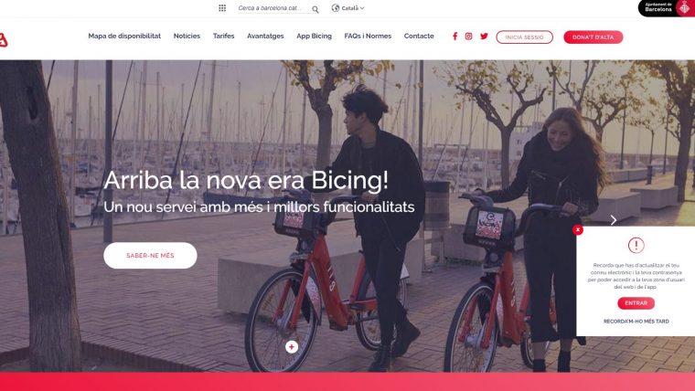Expand the Català language dropdown
The height and width of the screenshot is (391, 695).
coord(347,8)
